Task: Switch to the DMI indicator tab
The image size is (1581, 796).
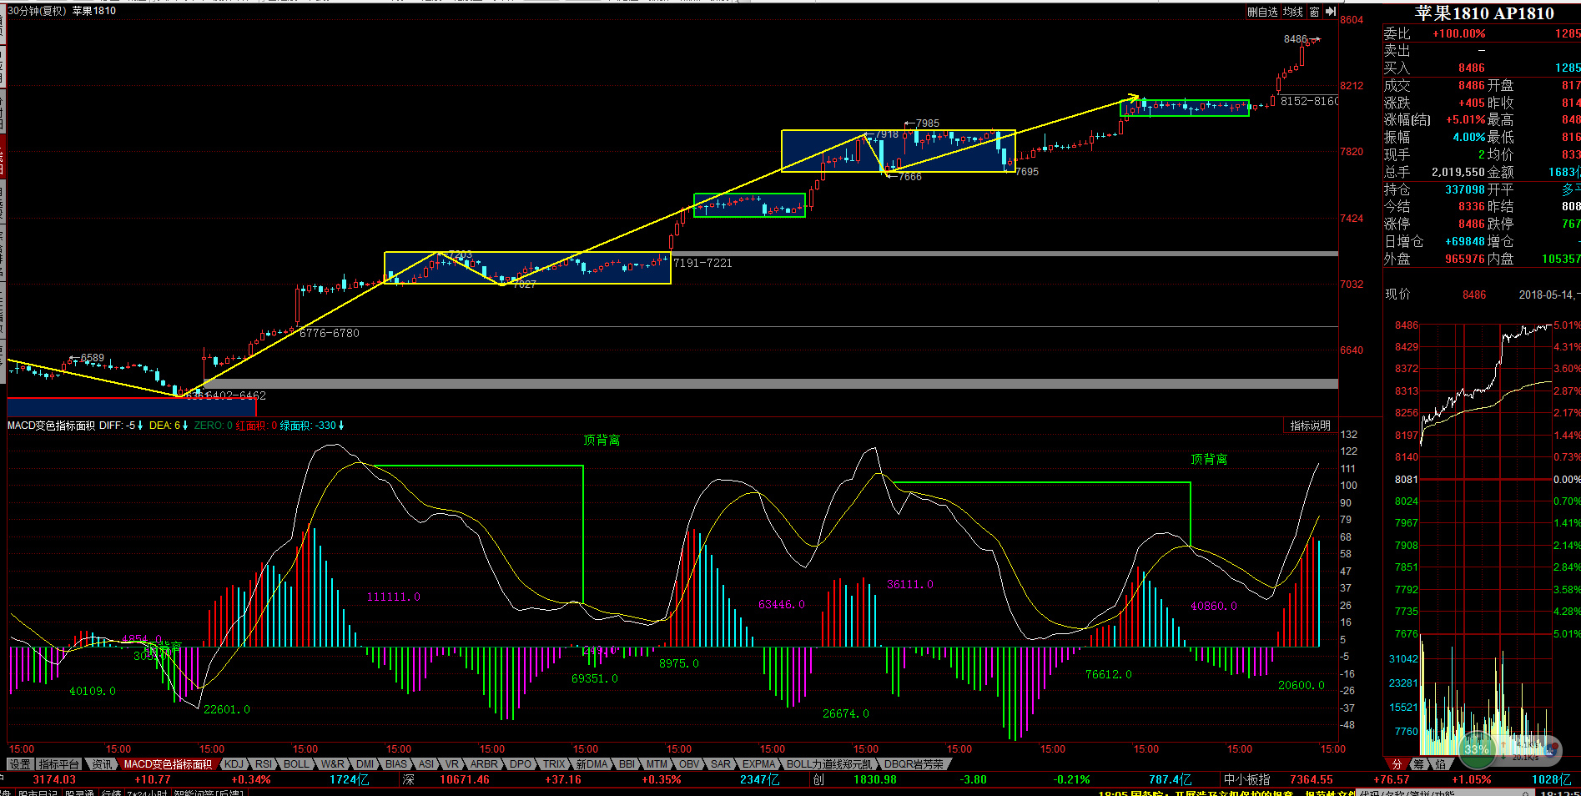Action: (365, 764)
